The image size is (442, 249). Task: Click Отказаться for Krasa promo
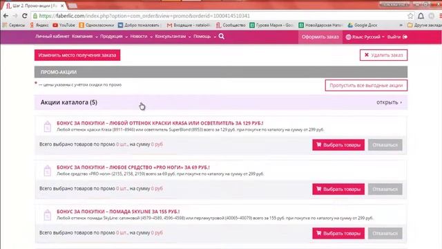(385, 145)
